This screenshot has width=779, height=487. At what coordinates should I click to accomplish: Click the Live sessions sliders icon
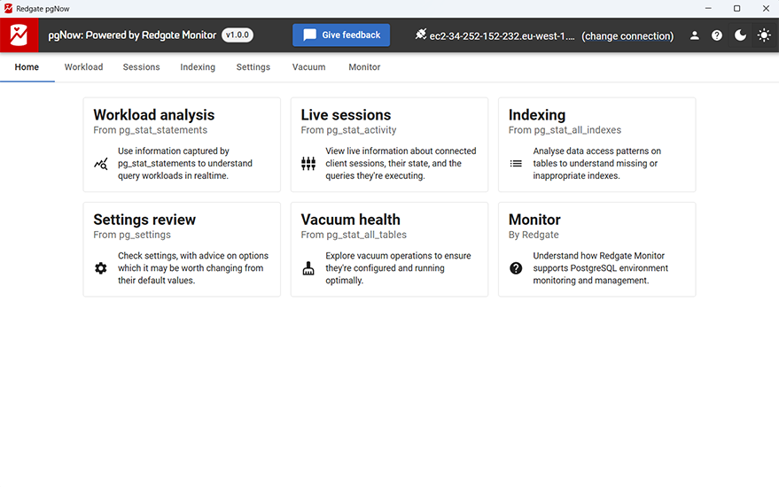(x=308, y=164)
